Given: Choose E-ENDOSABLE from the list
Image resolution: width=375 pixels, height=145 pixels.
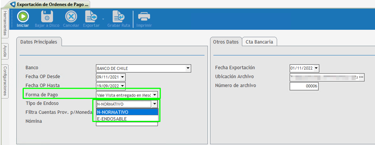Looking at the screenshot, I should [x=127, y=119].
